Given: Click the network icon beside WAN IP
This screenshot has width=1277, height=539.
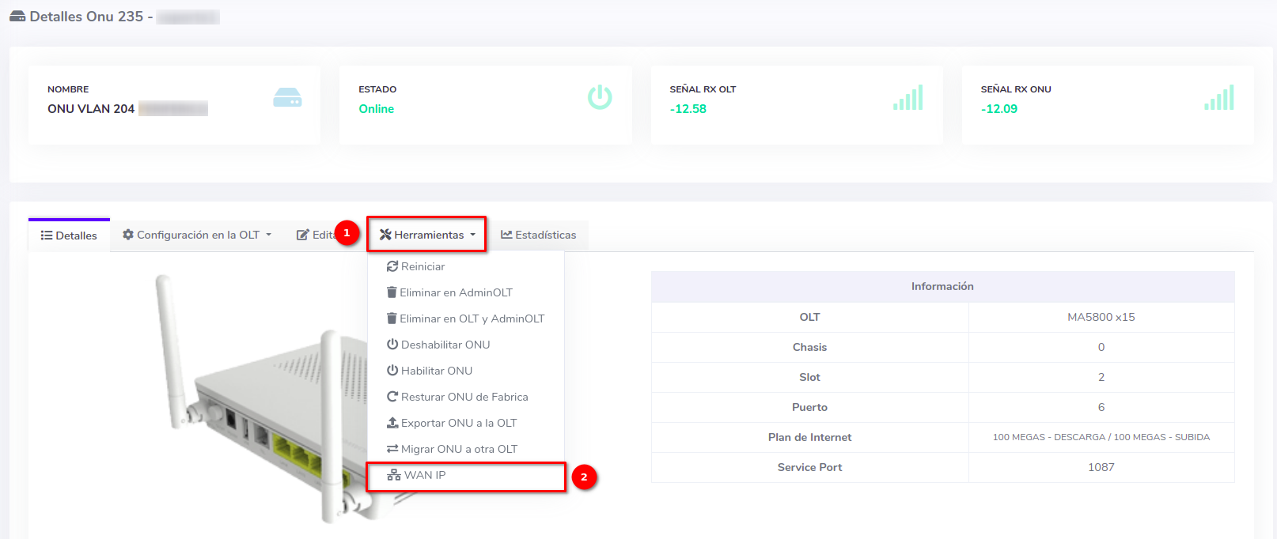Looking at the screenshot, I should tap(393, 475).
